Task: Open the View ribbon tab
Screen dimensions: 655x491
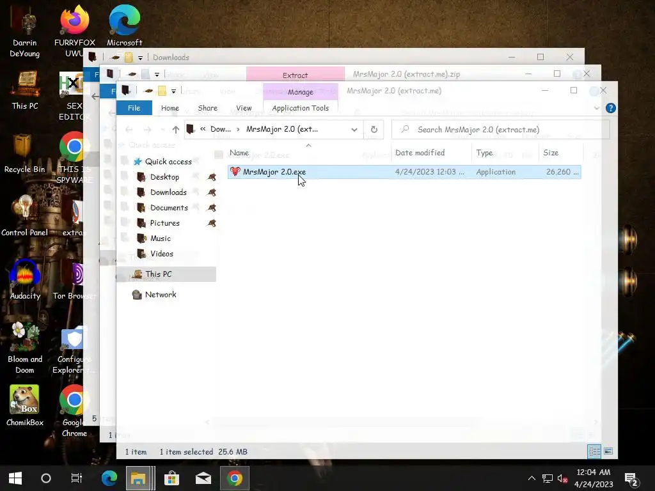Action: 244,108
